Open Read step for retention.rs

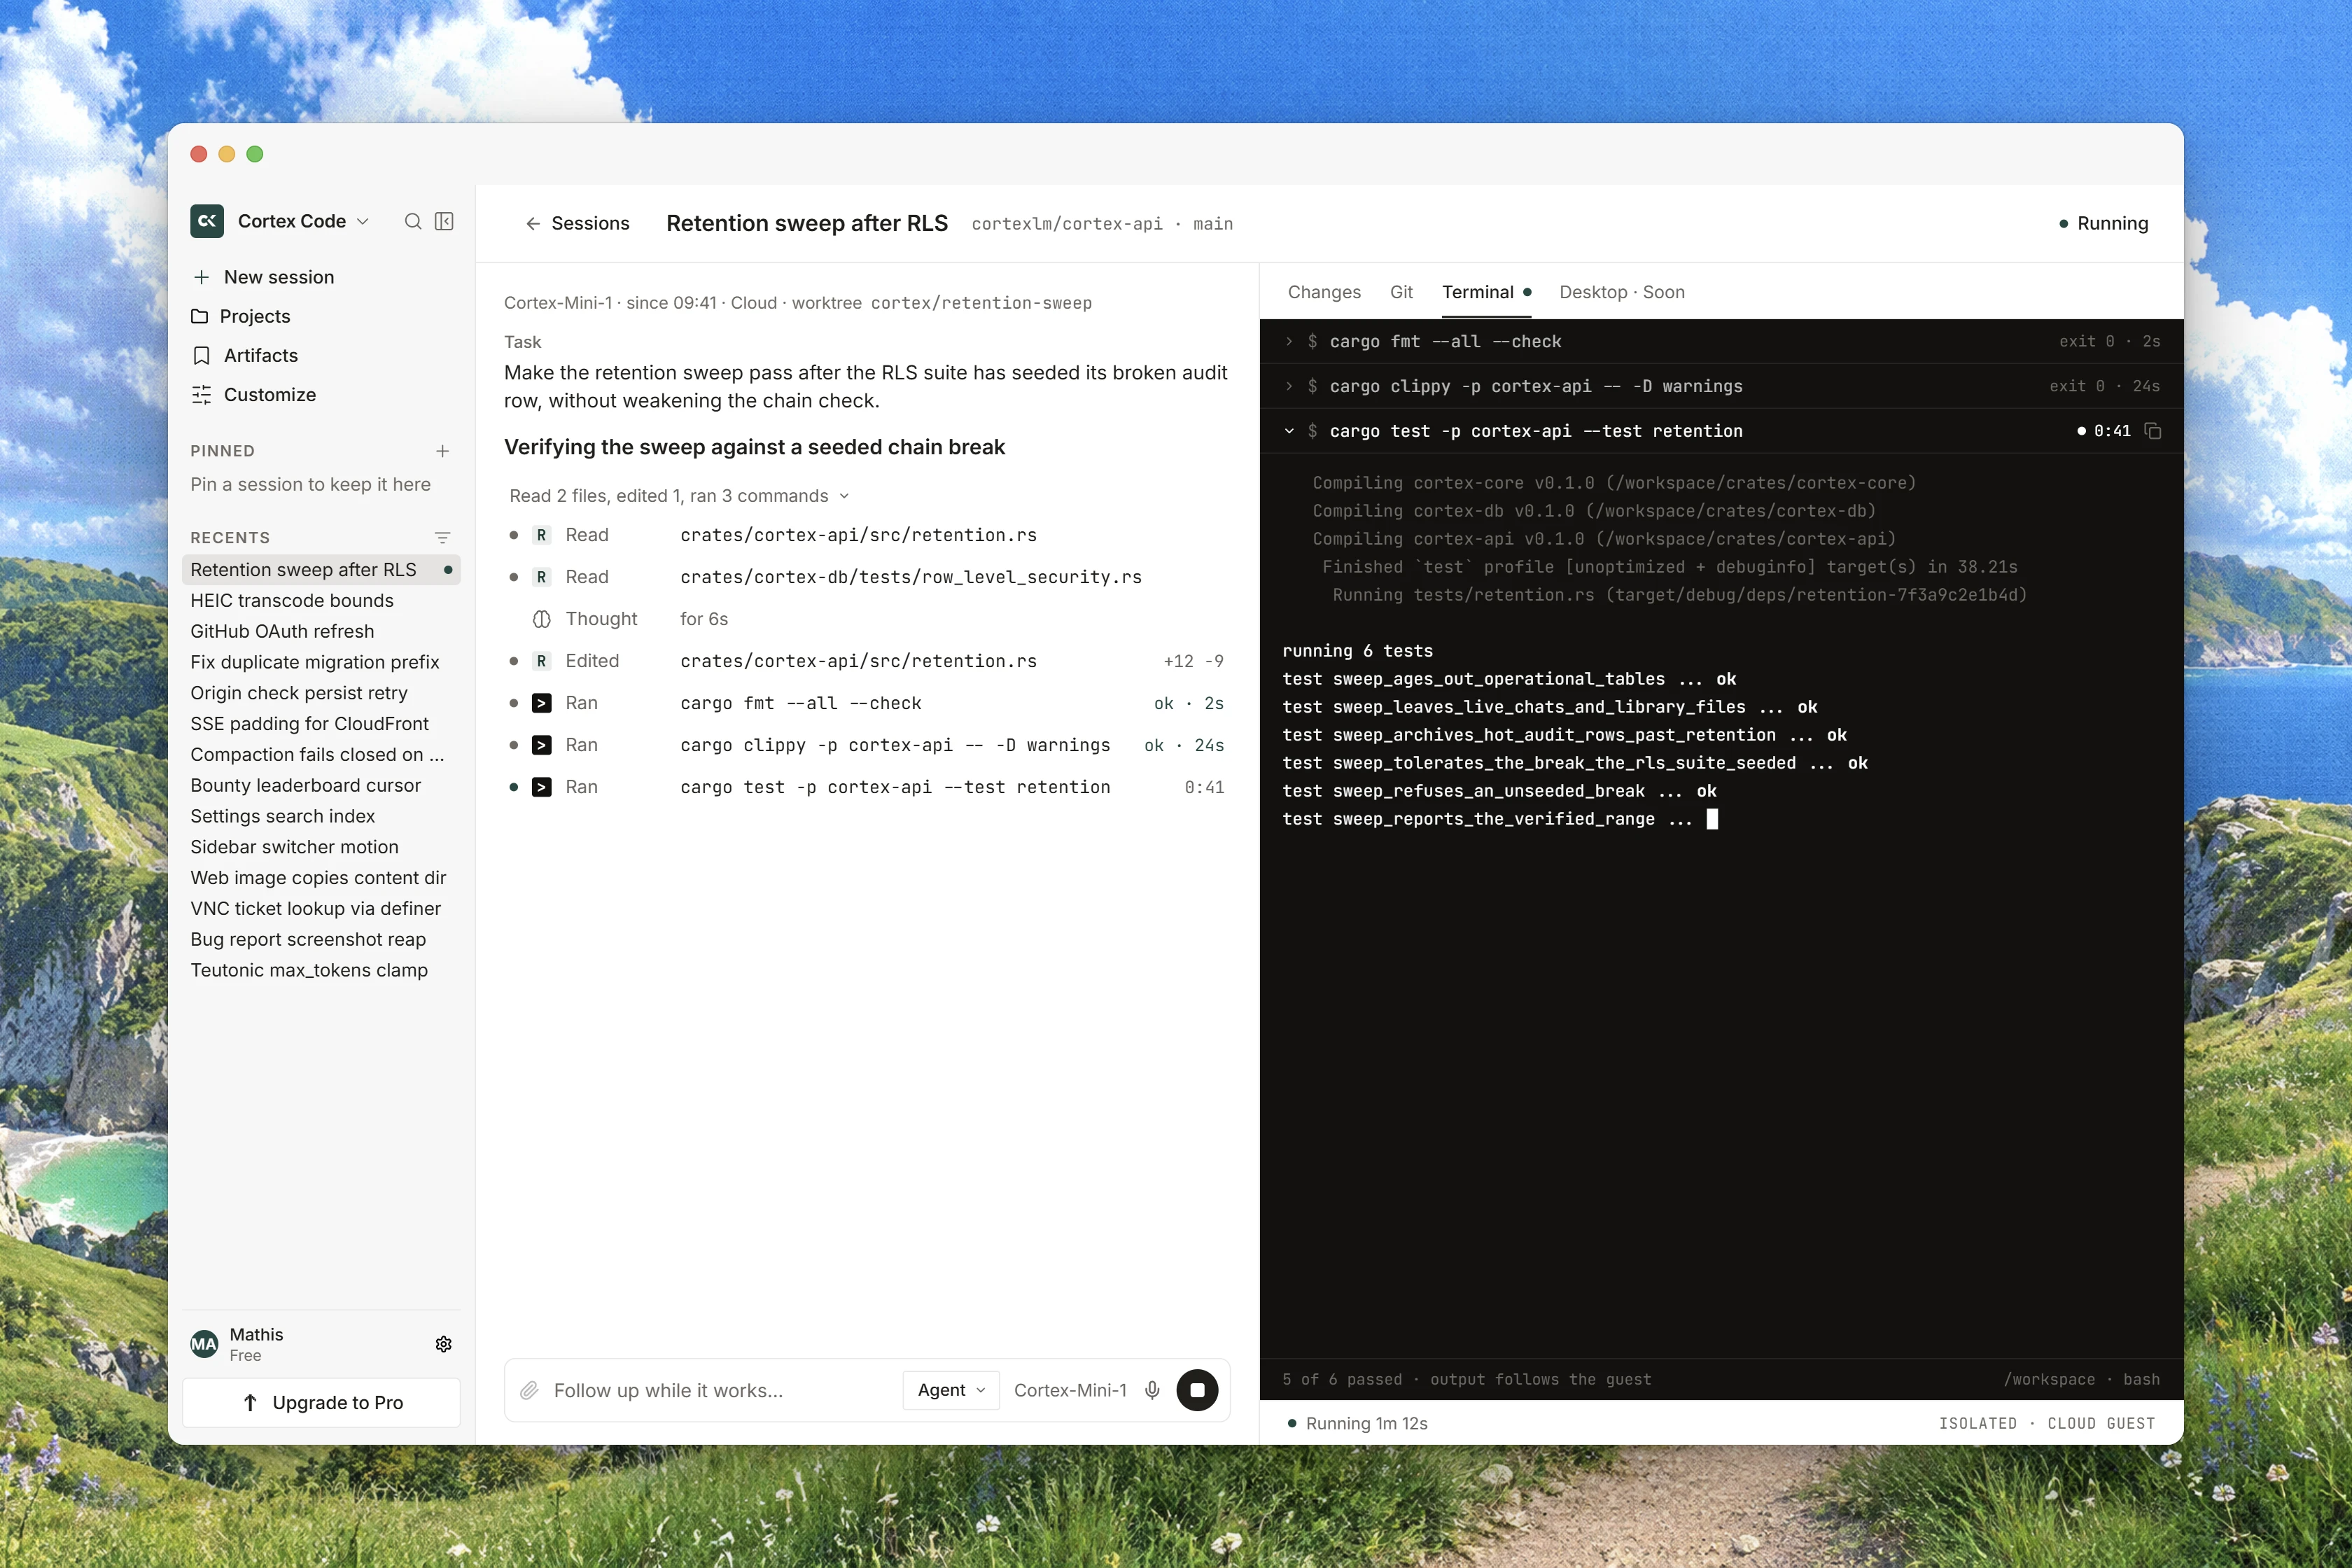coord(866,535)
